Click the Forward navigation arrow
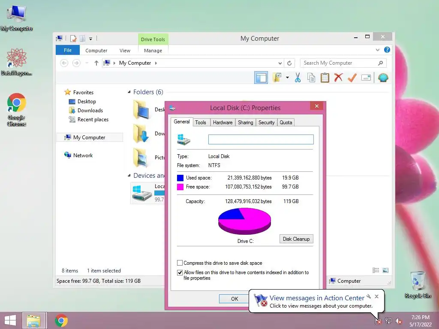 76,63
